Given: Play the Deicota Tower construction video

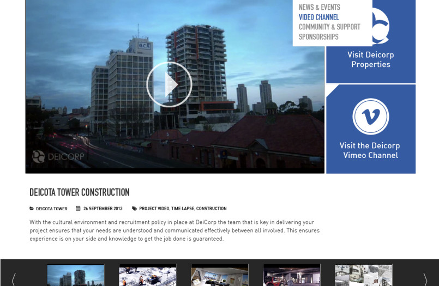Looking at the screenshot, I should click(169, 84).
